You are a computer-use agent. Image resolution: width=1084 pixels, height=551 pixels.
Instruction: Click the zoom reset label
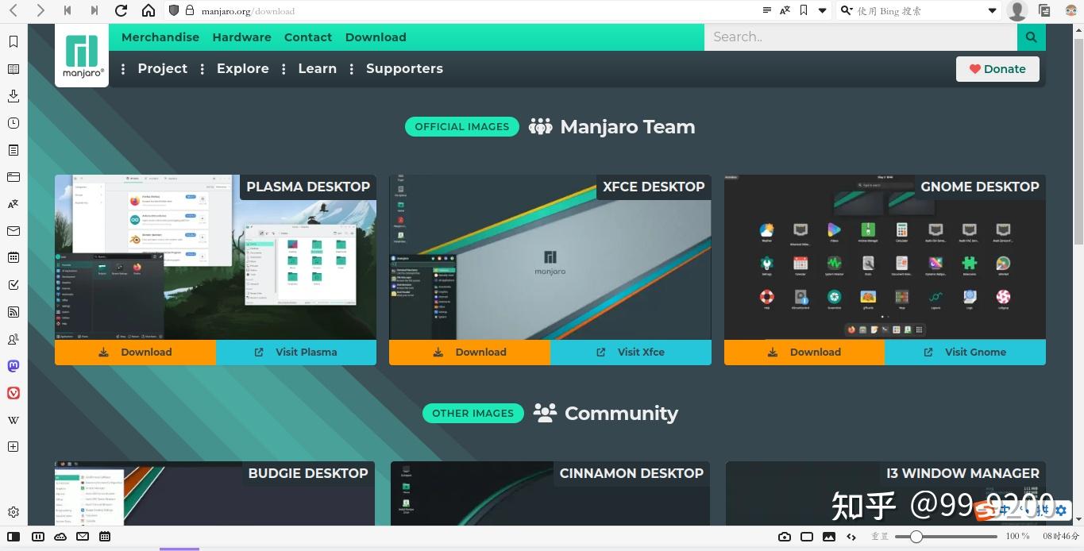[880, 537]
